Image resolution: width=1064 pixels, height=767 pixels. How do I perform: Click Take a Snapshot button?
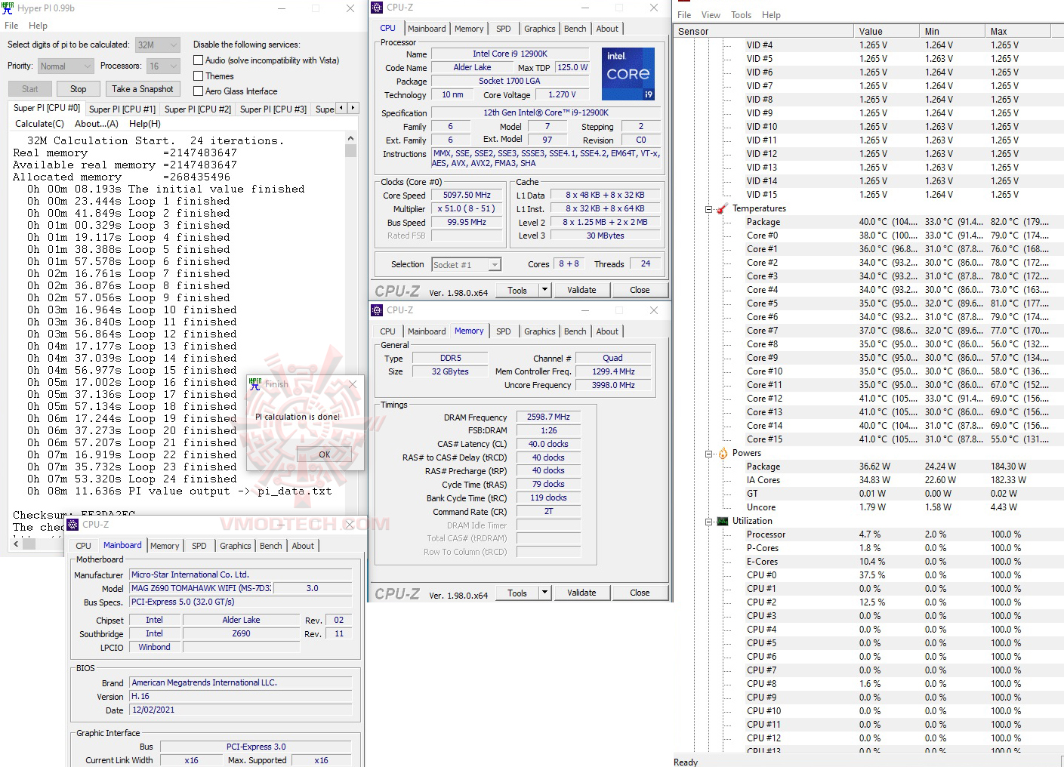click(143, 89)
